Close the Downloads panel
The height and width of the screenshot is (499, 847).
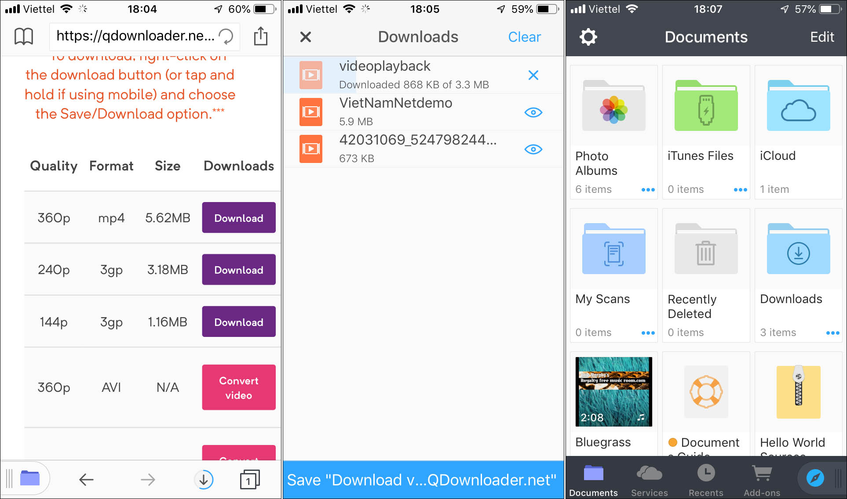pos(306,37)
